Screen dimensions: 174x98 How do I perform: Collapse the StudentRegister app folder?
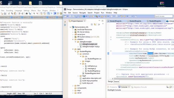(x=76, y=51)
